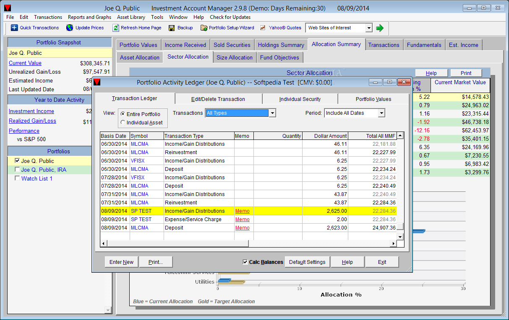Viewport: 509px width, 320px height.
Task: Click the $46,738.18 market value cell
Action: tap(460, 122)
